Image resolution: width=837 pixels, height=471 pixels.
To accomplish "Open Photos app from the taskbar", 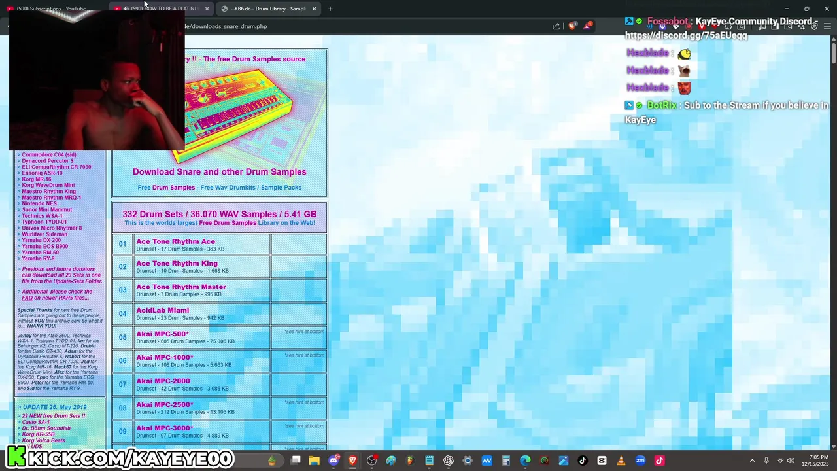I will (564, 461).
